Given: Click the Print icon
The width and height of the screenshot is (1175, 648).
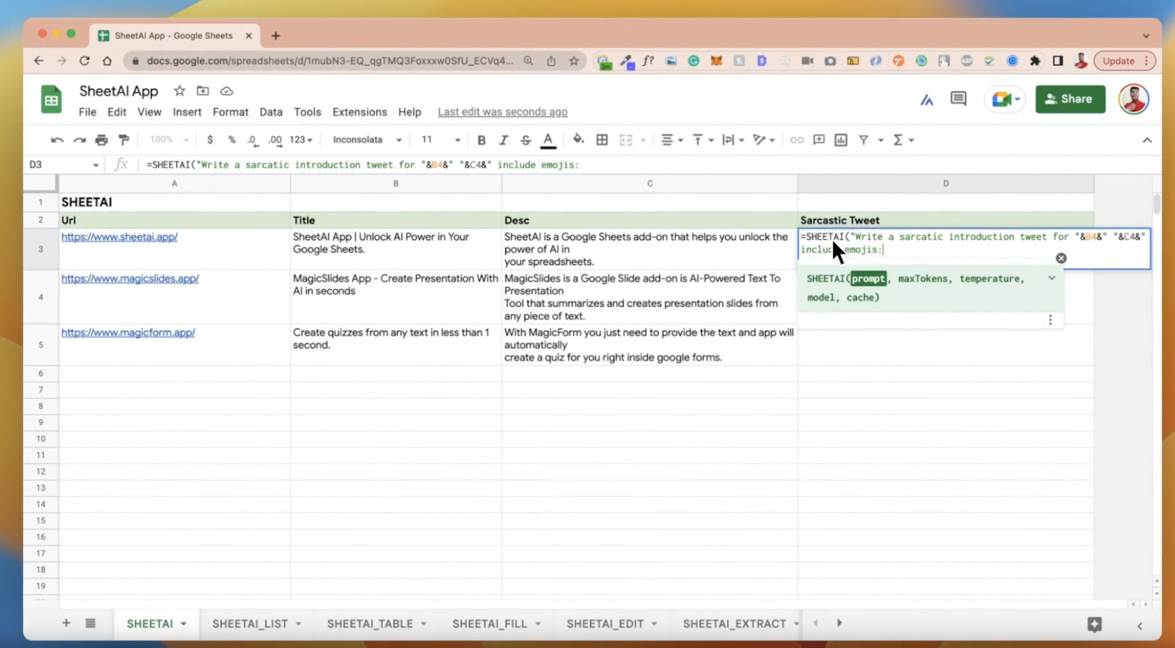Looking at the screenshot, I should (x=101, y=140).
